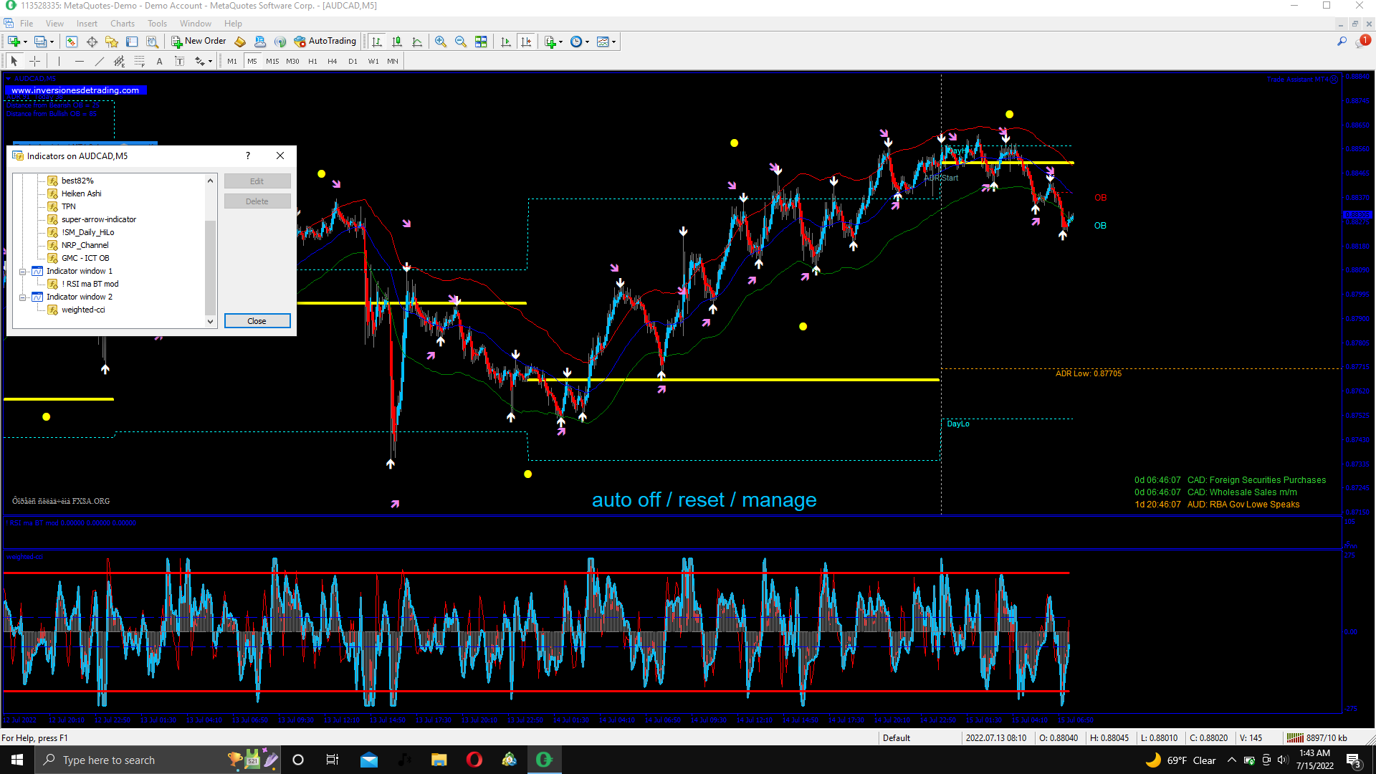Collapse the Indicator window 1 tree node

point(23,272)
